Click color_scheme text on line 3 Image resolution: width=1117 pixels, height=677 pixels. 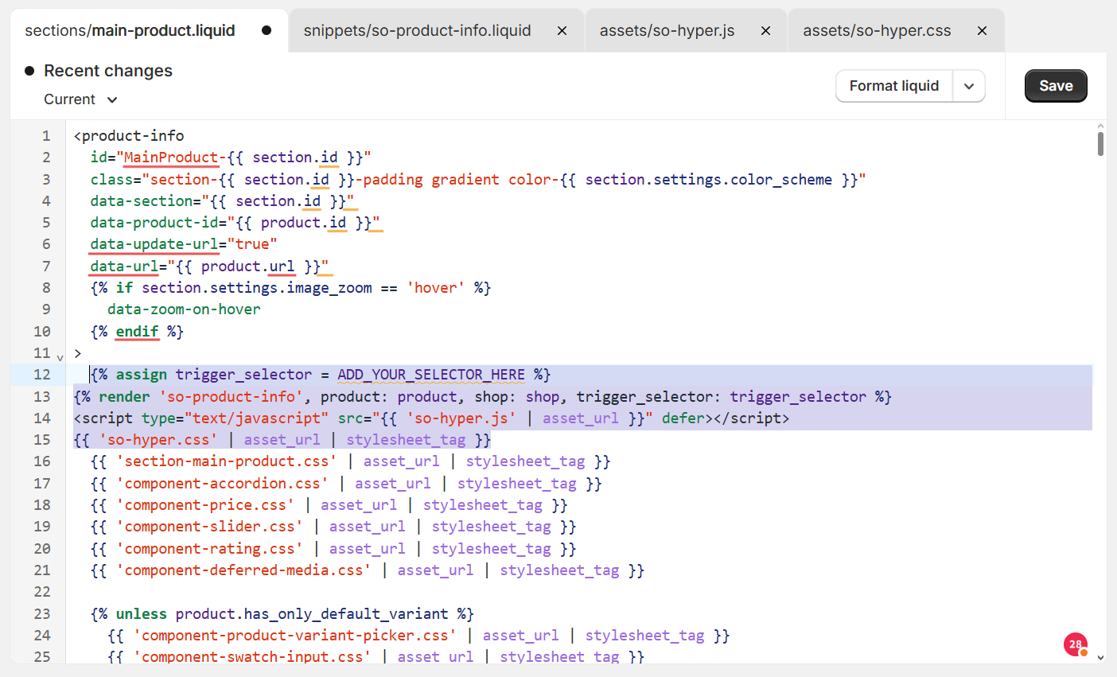point(781,180)
